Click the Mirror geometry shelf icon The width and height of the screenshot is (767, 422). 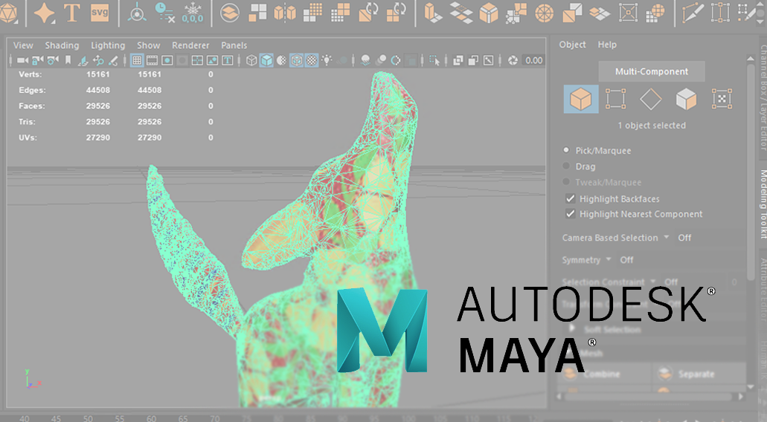pyautogui.click(x=285, y=13)
